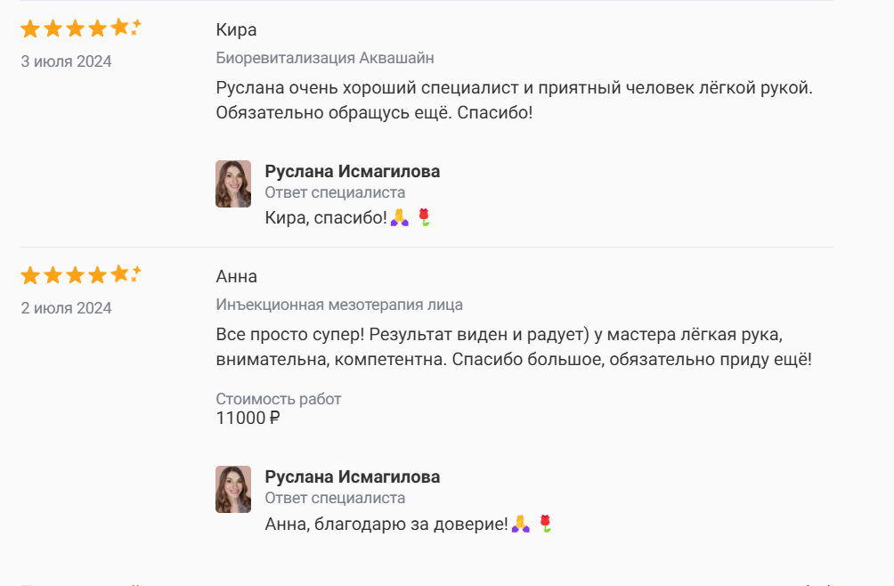Open the Инъекционная мезотерапия лица service label
The image size is (894, 586).
(339, 305)
